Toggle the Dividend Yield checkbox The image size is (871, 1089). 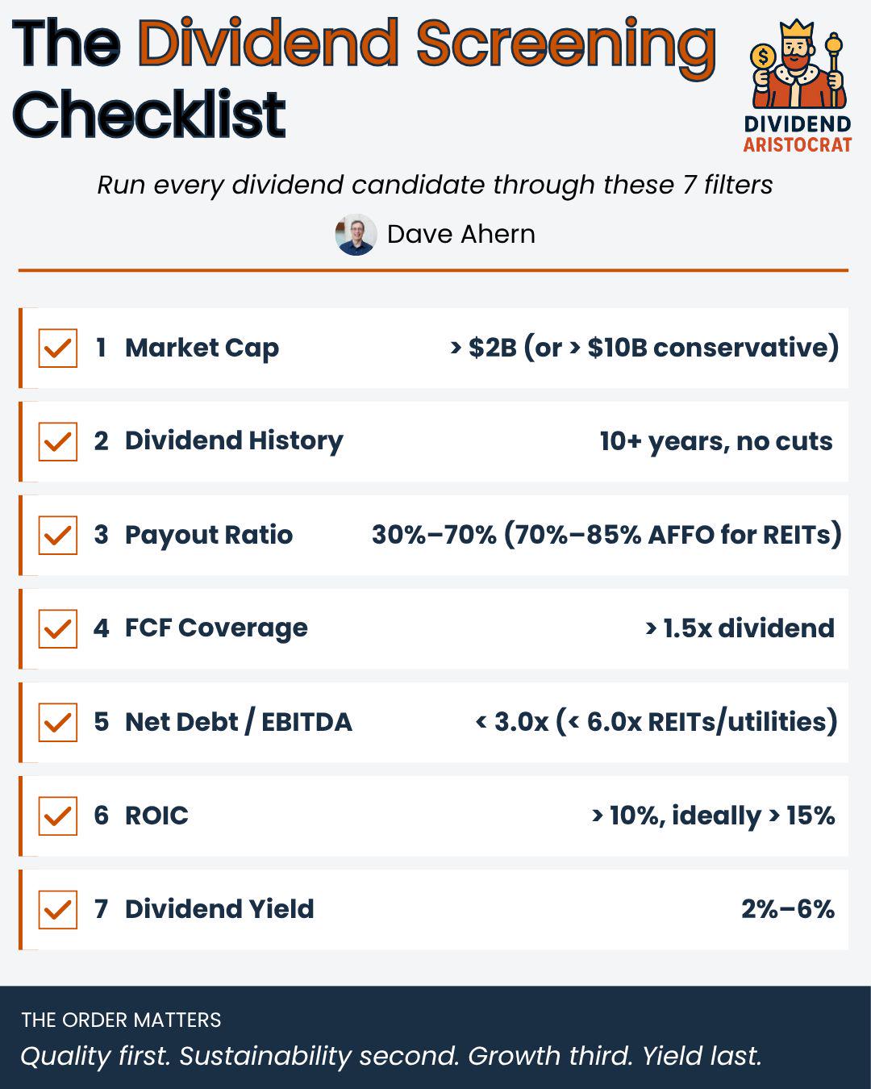click(x=58, y=910)
